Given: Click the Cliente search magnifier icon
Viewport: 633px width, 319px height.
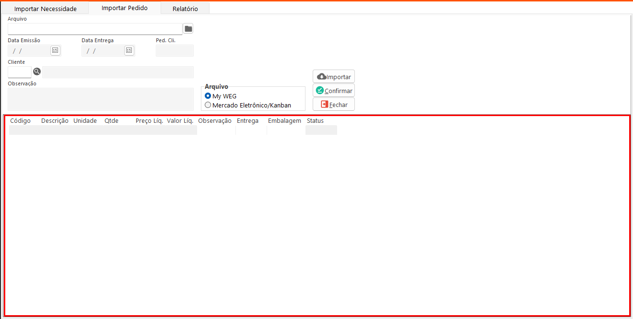Looking at the screenshot, I should (x=37, y=72).
